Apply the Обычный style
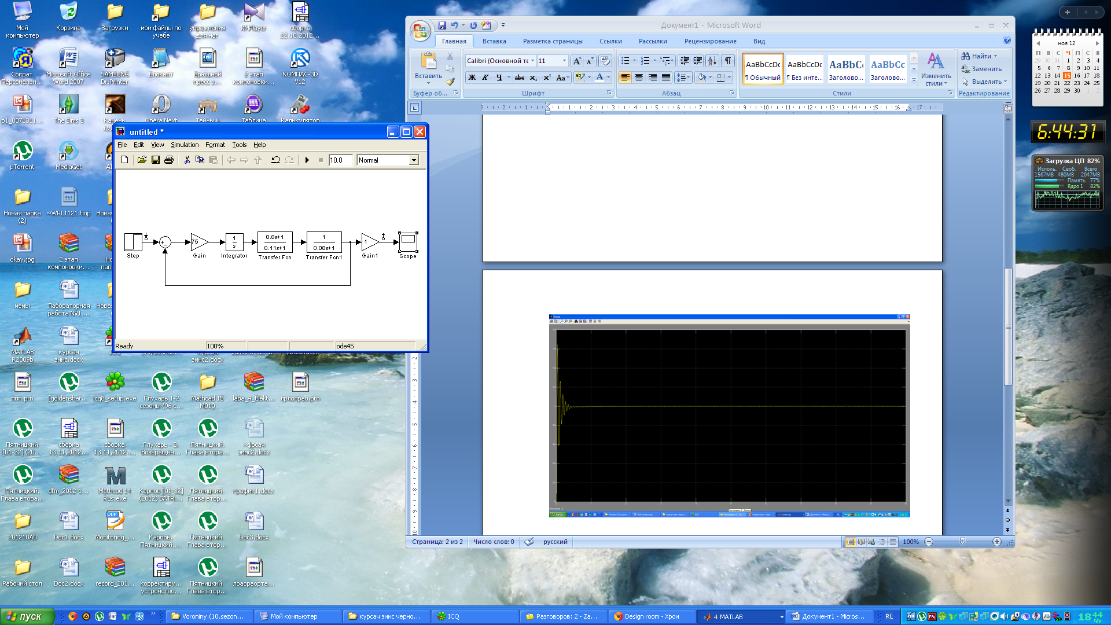 763,69
